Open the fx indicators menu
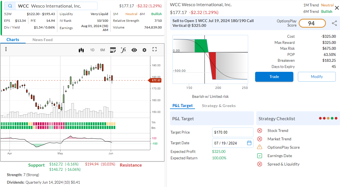This screenshot has width=340, height=187. pos(123,50)
